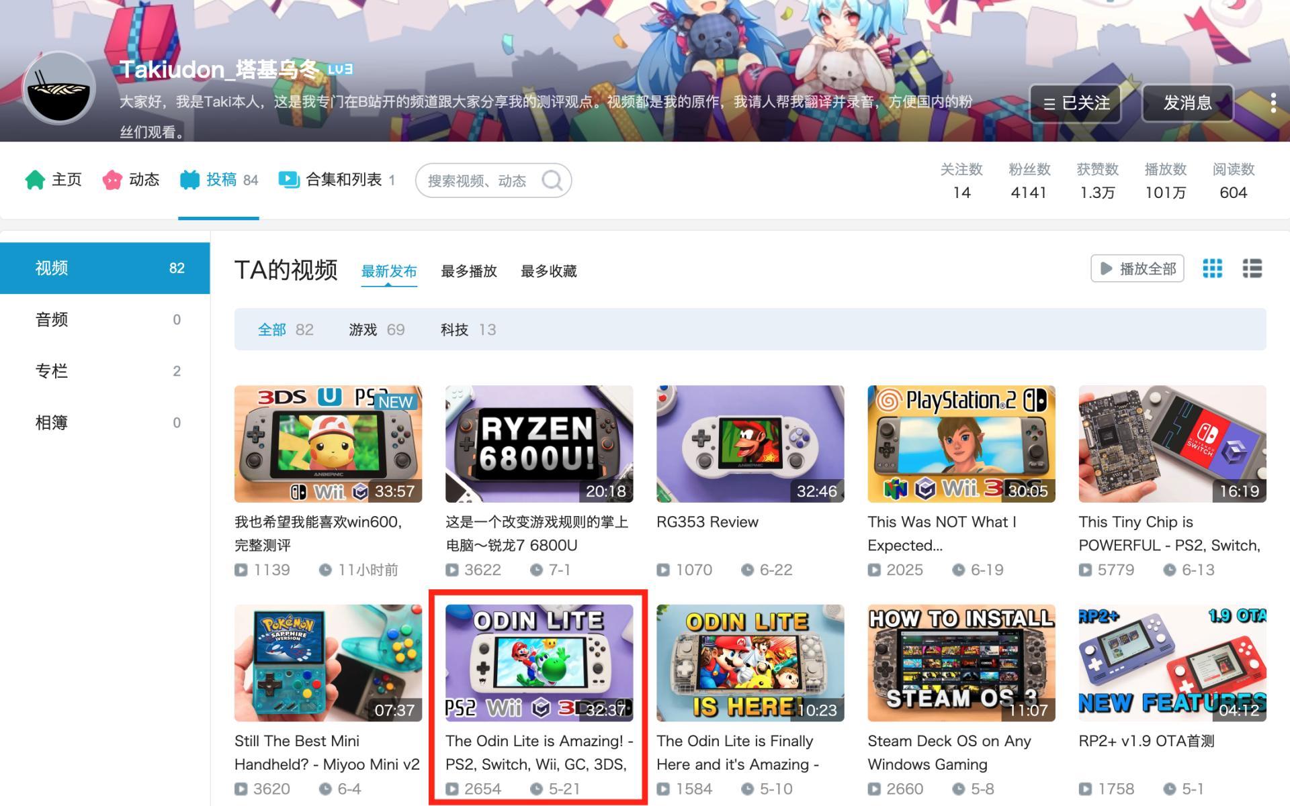1290x806 pixels.
Task: Switch video sorting to 最多播放
Action: point(468,271)
